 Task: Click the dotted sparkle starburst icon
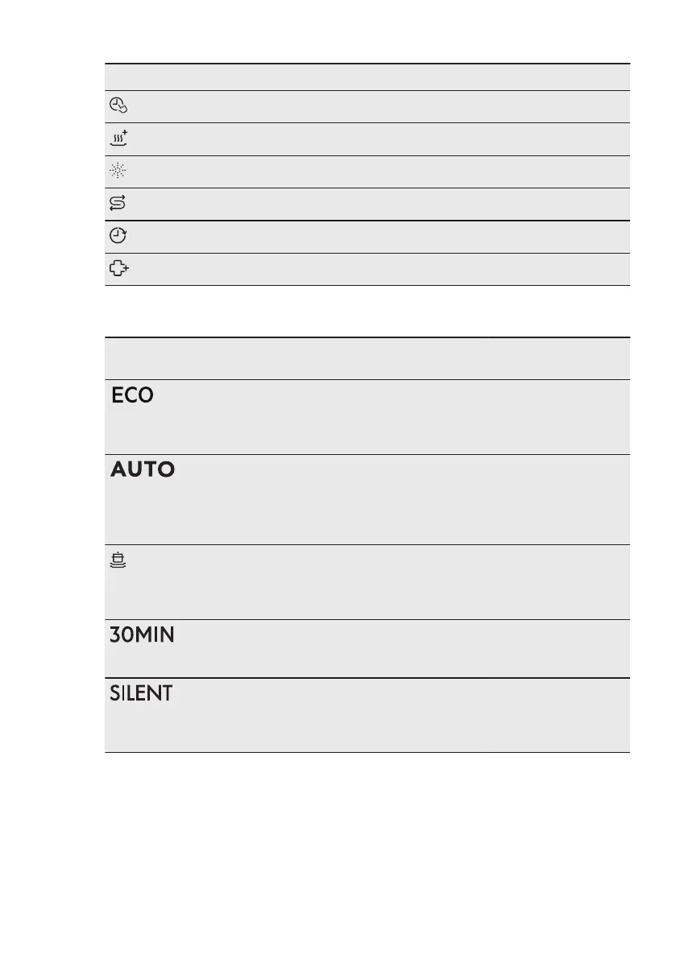pyautogui.click(x=117, y=172)
